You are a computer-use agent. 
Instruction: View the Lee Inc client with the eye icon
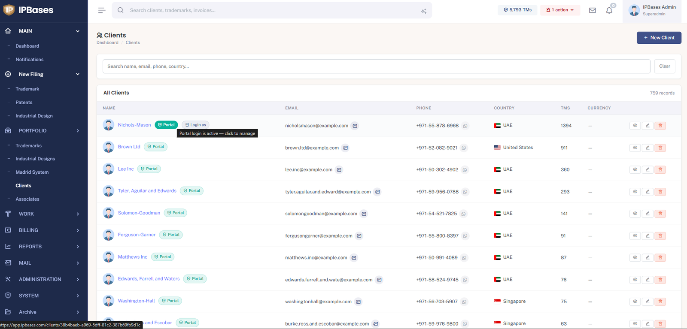point(635,169)
